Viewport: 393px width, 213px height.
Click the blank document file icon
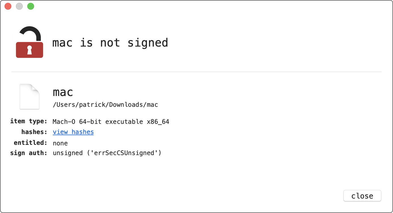coord(30,97)
